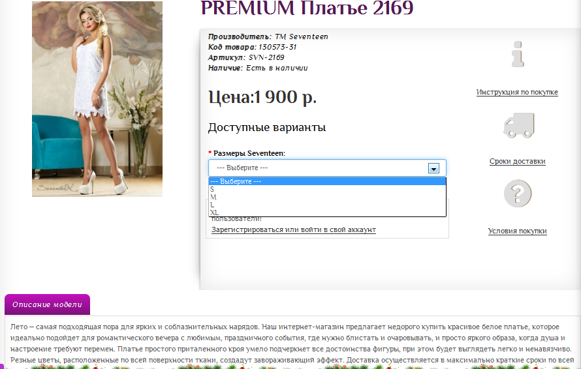Click the white dress product photo
Viewport: 581px width, 369px height.
click(97, 99)
